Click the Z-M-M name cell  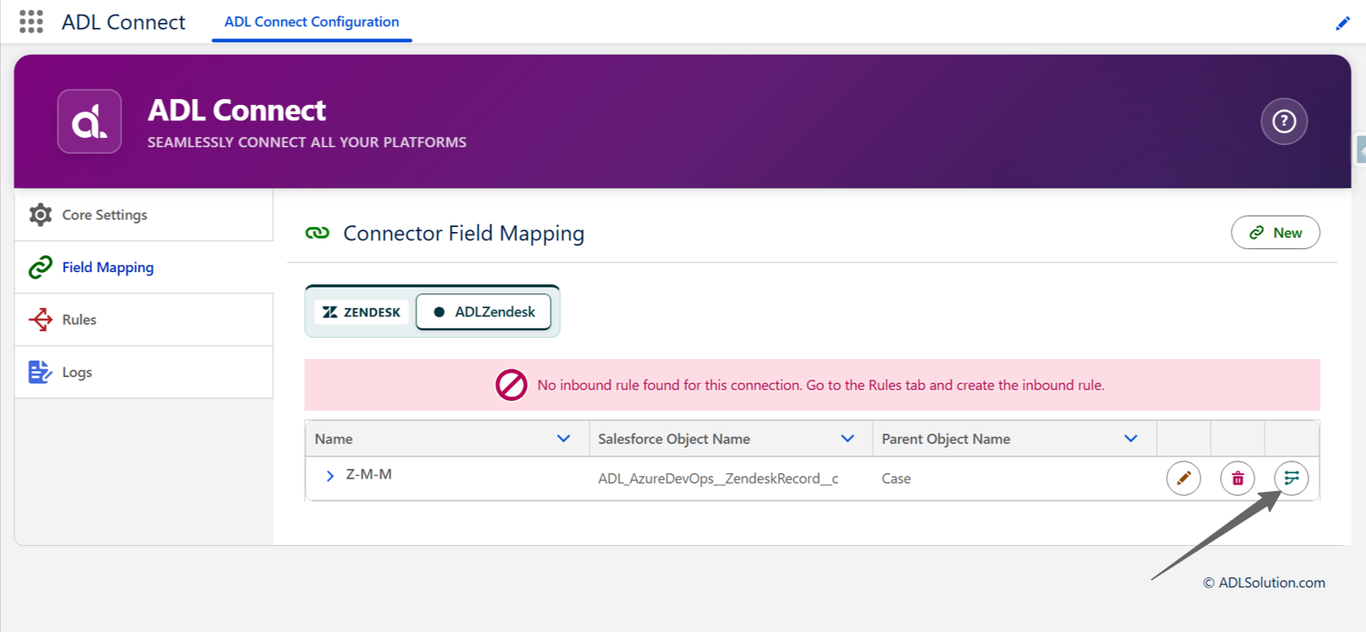pos(369,474)
